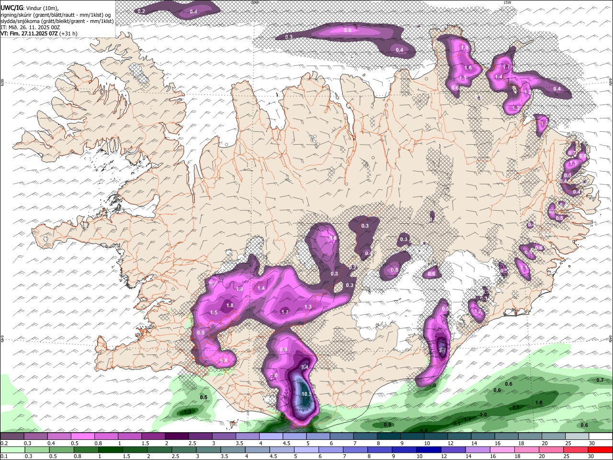613x460 pixels.
Task: Click the '(+31 h)' forecast offset text
Action: click(68, 34)
